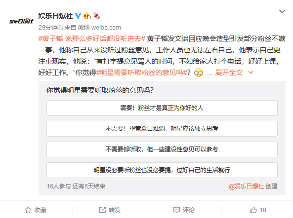Click the red medal badge icon
Image resolution: width=293 pixels, height=218 pixels.
coord(97,16)
